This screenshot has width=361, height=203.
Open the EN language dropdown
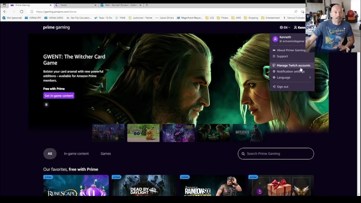tap(285, 27)
